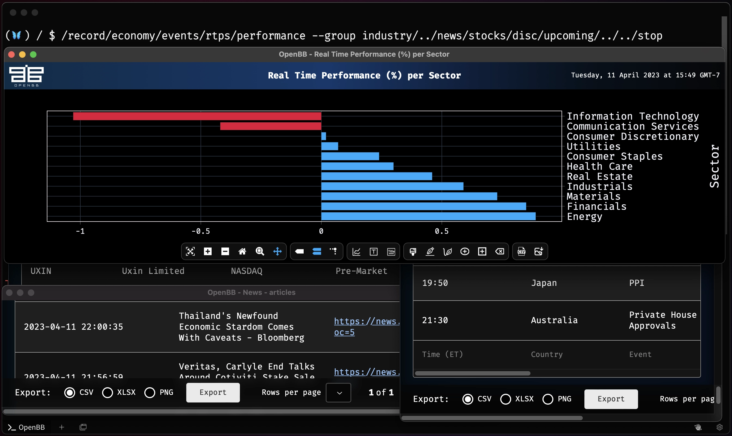
Task: Click the Country column footer
Action: (547, 354)
